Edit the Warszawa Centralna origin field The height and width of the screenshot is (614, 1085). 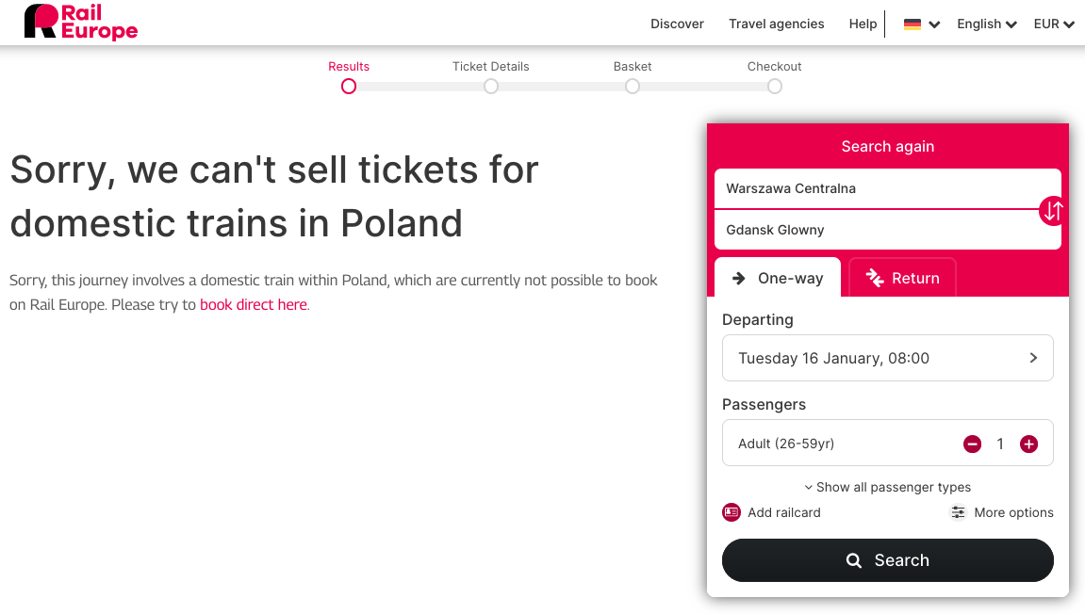pos(875,188)
